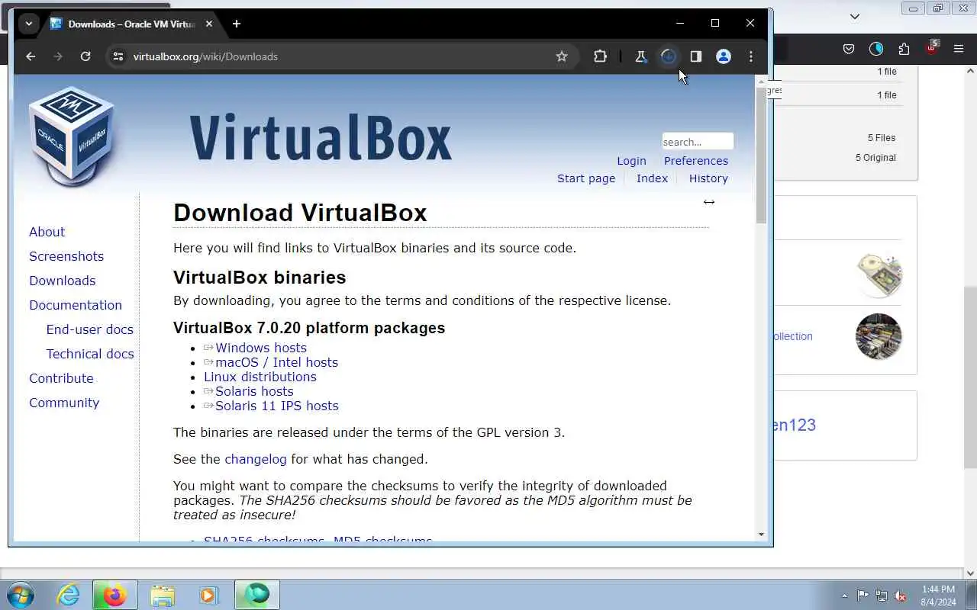The height and width of the screenshot is (610, 977).
Task: Open the History link
Action: [x=708, y=178]
